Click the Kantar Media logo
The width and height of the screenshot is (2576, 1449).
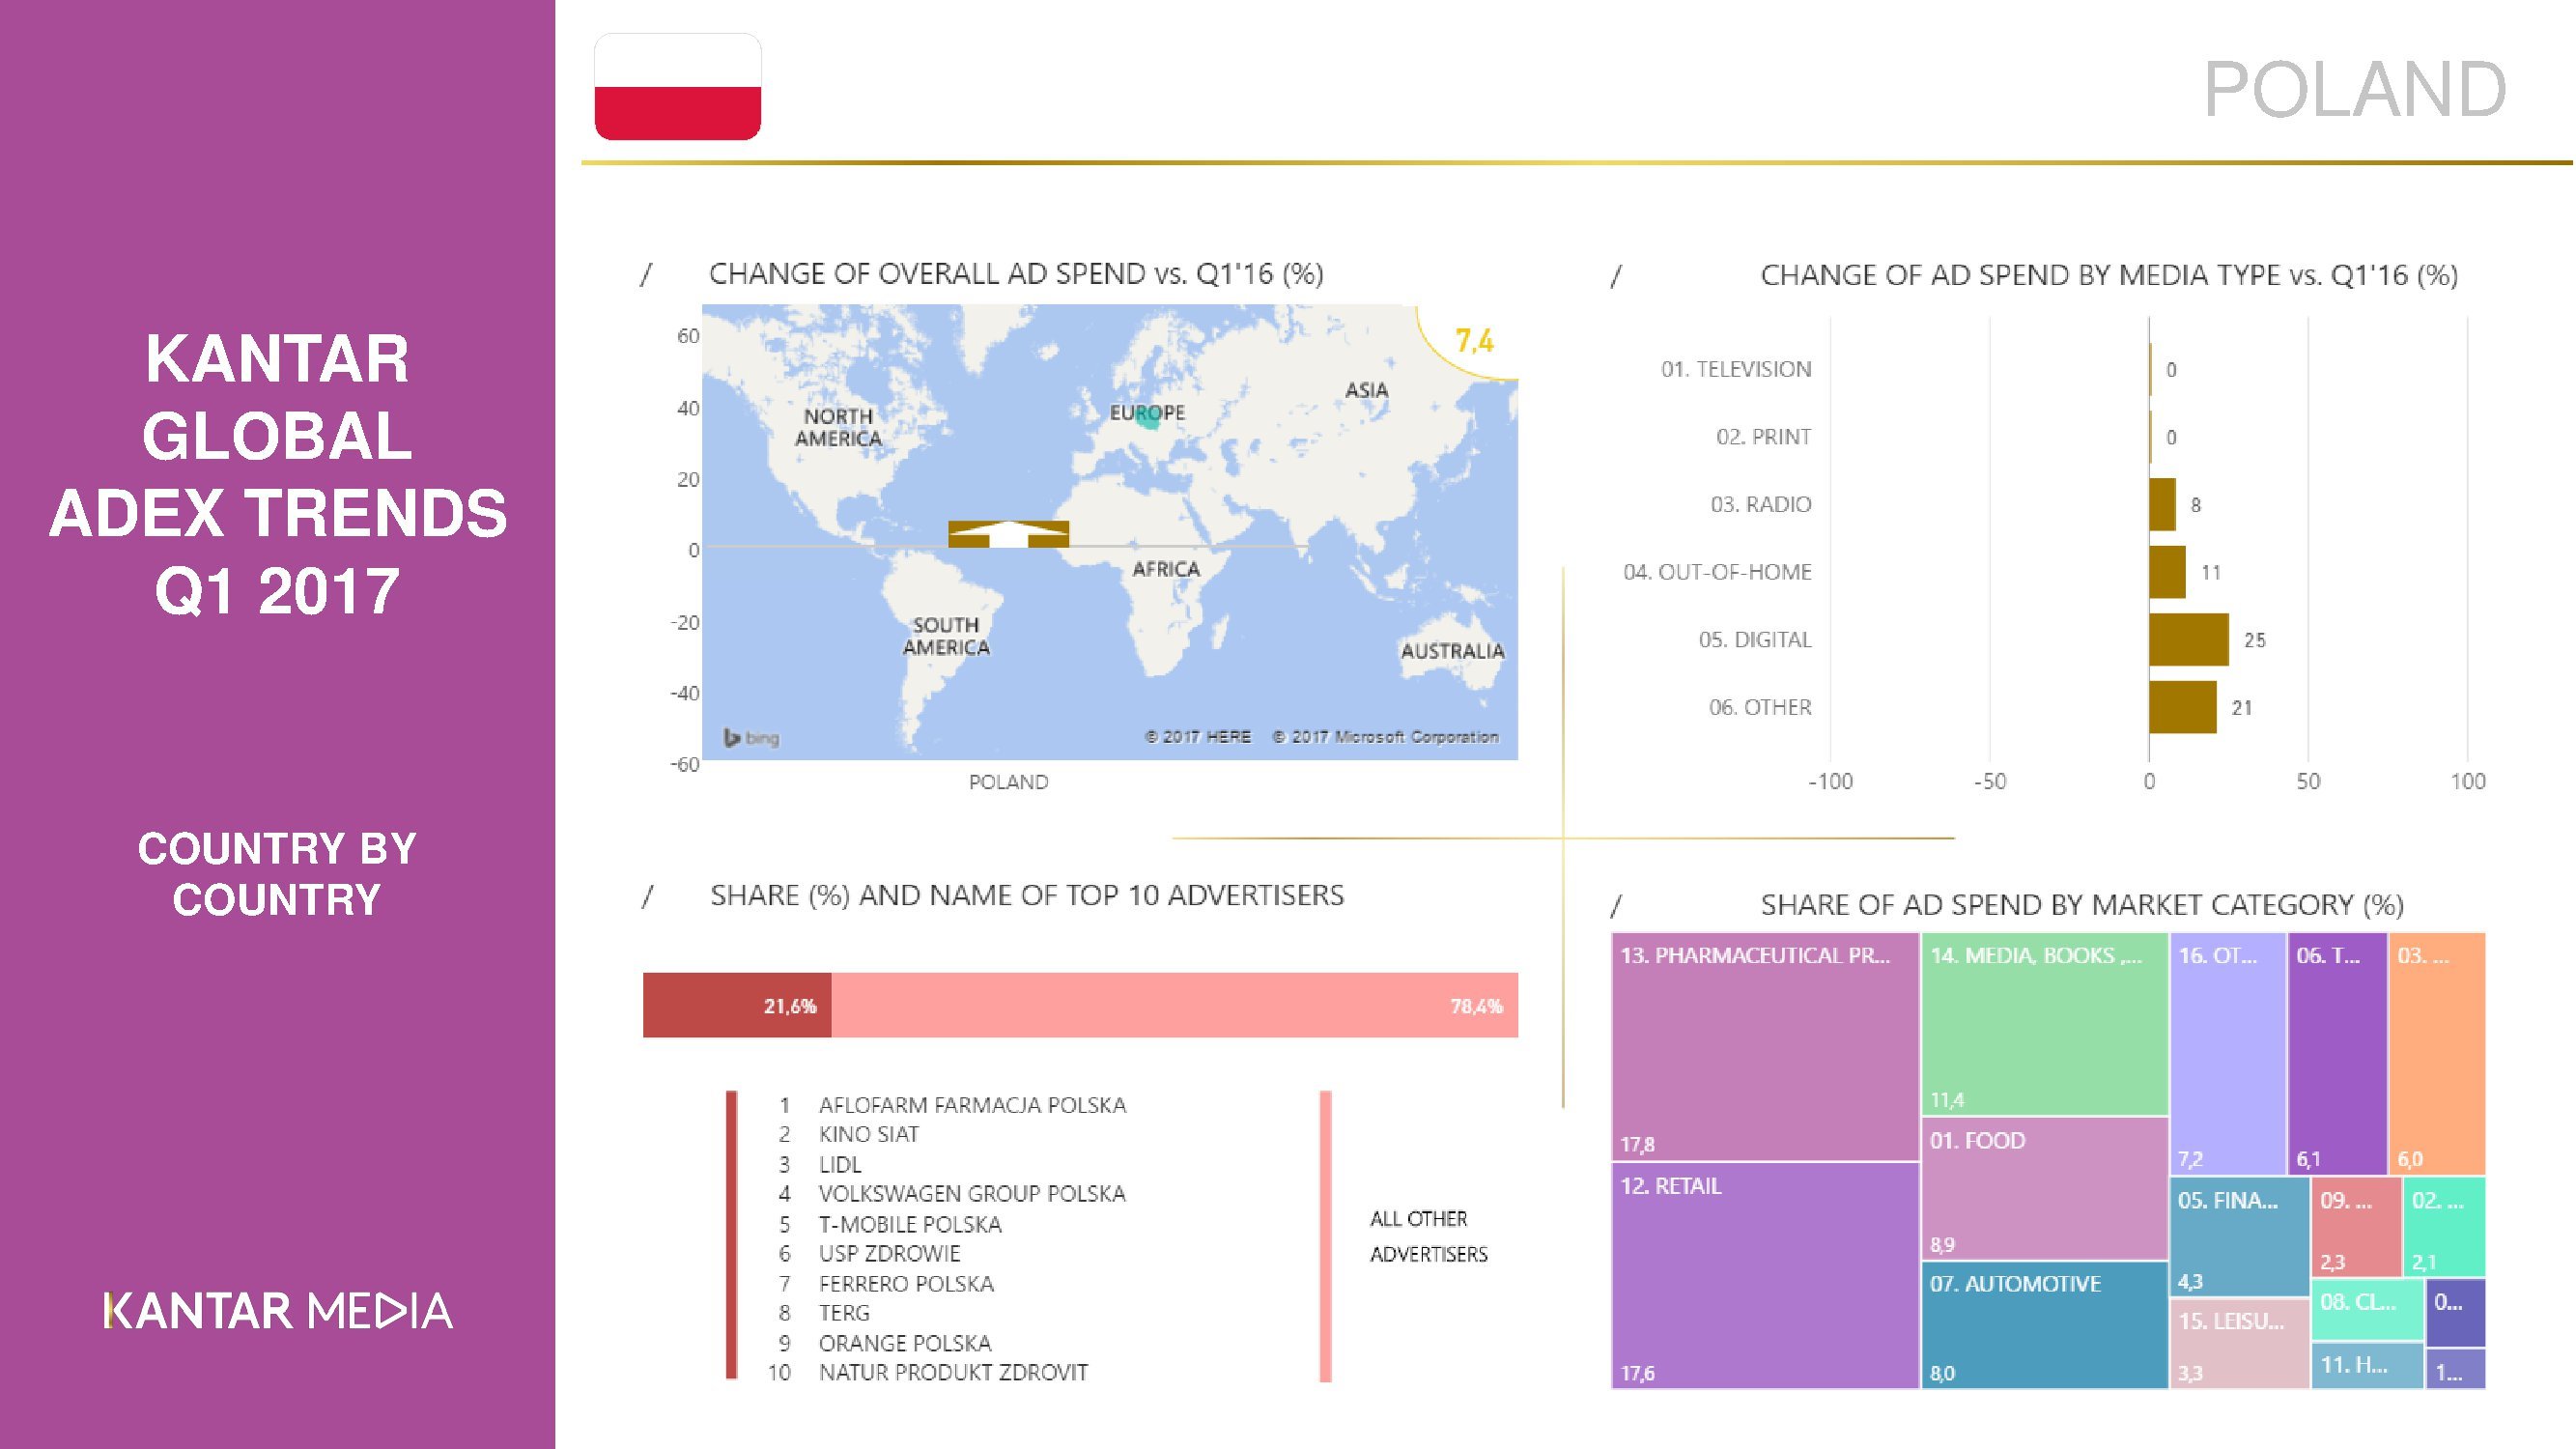pos(278,1311)
